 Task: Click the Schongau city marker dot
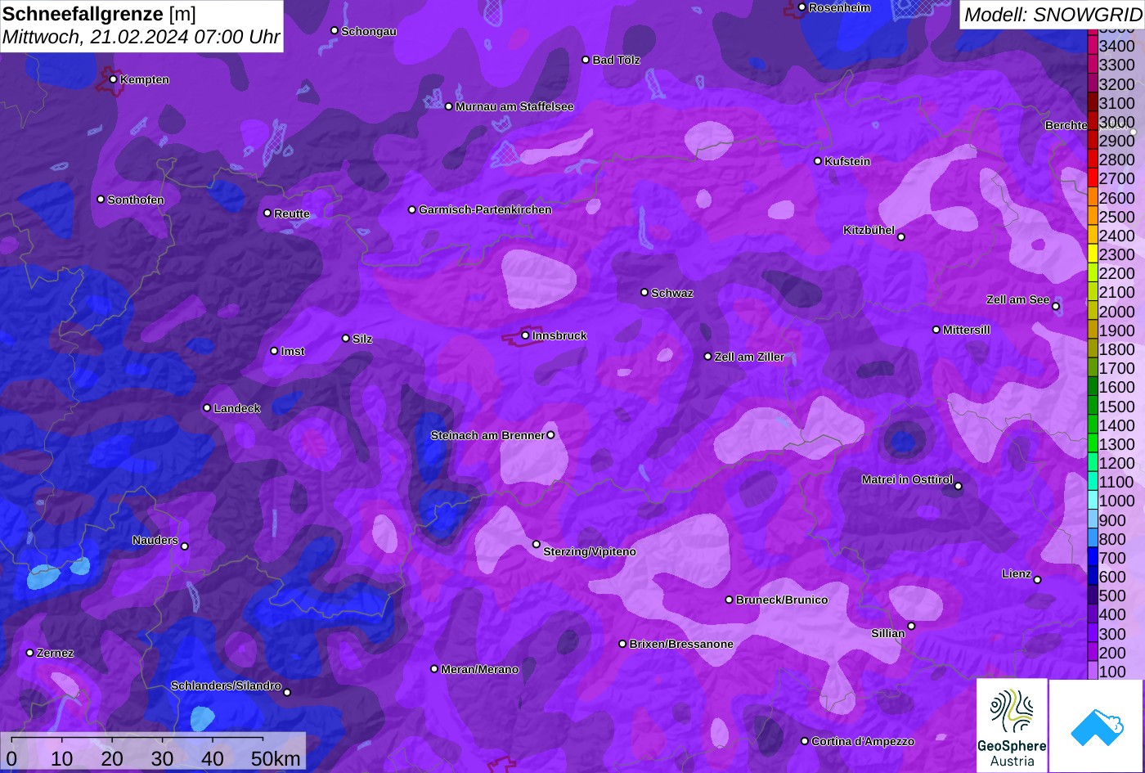tap(335, 30)
